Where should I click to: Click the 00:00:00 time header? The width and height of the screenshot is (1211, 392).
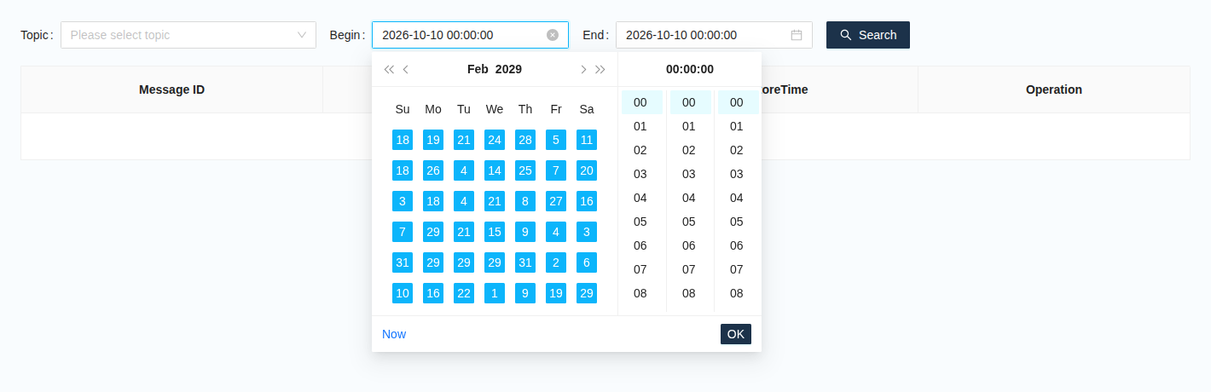690,69
